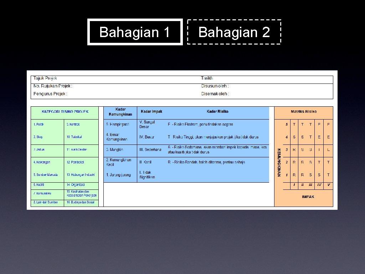Image resolution: width=365 pixels, height=274 pixels.
Task: Select 15. Kesihatan dan Keselamatan Pekerjaan
Action: [x=82, y=193]
